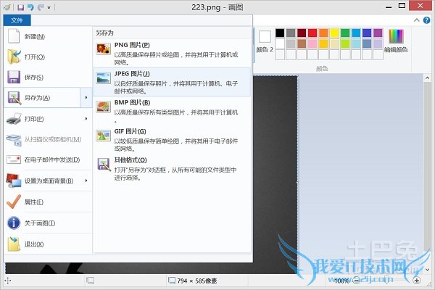Choose GIF 图片(G) save format

(x=172, y=140)
